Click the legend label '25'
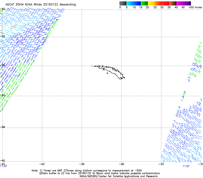 coord(155,7)
